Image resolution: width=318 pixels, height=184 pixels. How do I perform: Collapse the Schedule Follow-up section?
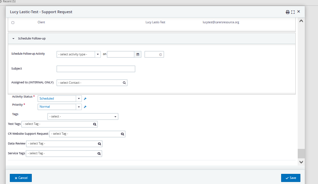(x=14, y=38)
